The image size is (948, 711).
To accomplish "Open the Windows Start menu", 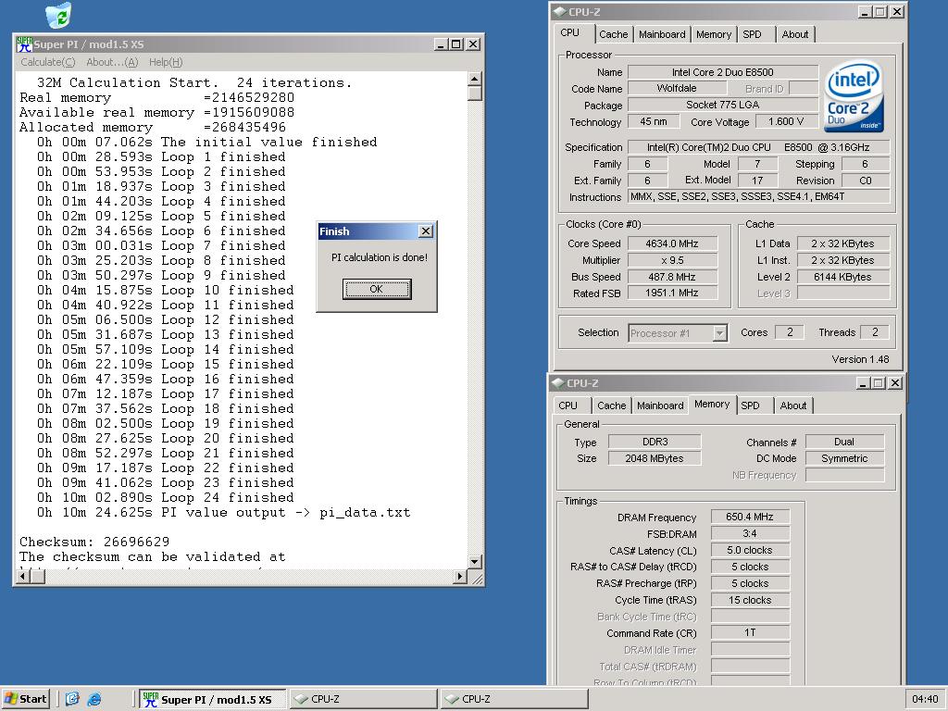I will pos(25,699).
